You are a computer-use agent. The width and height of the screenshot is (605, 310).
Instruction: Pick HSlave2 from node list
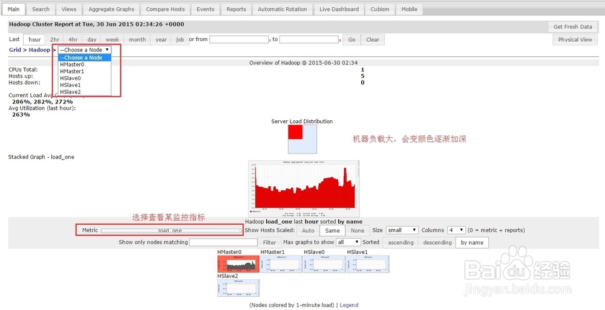pyautogui.click(x=85, y=92)
